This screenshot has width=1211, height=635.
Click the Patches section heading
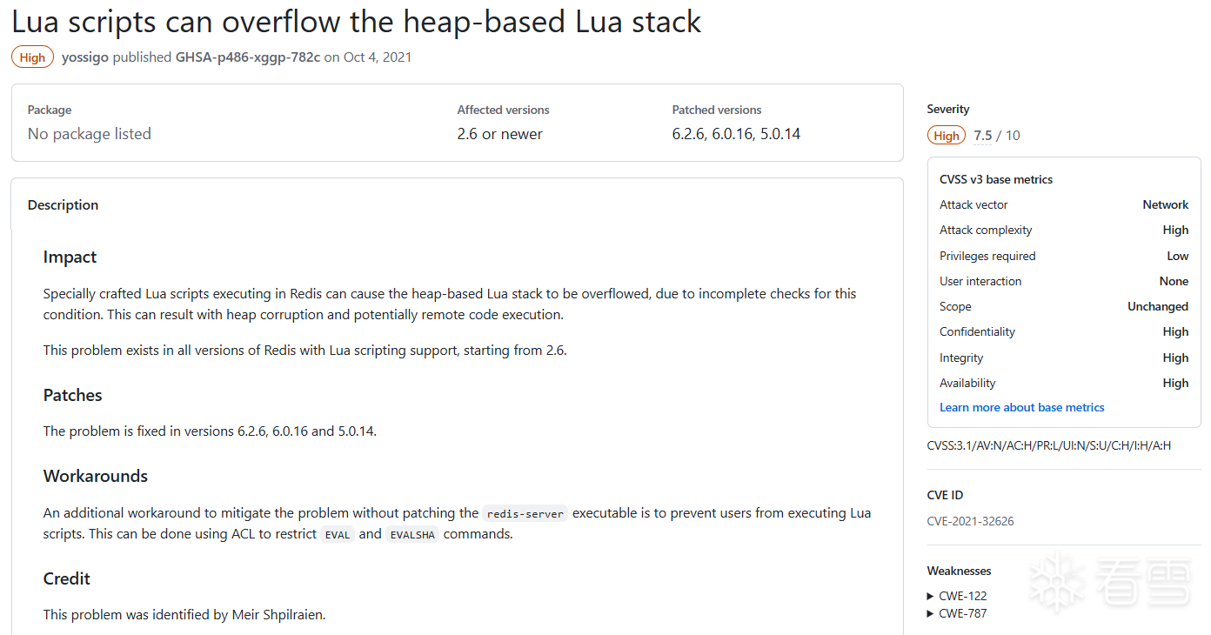(73, 395)
